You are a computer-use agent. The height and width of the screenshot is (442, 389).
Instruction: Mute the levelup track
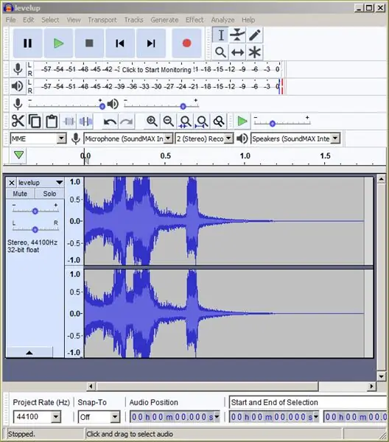[20, 194]
